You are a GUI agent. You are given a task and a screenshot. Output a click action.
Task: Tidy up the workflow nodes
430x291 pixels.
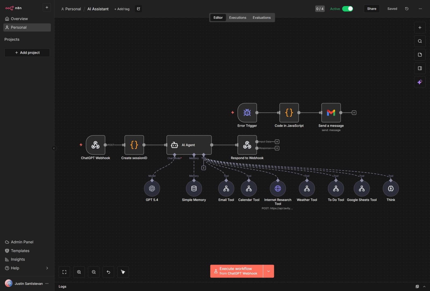[123, 272]
